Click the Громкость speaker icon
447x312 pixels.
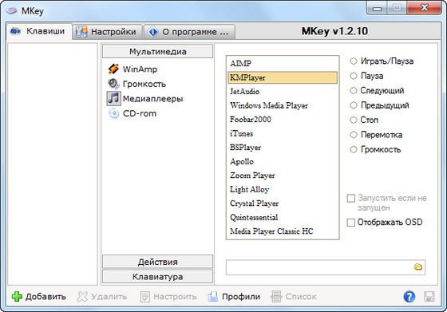coord(113,84)
